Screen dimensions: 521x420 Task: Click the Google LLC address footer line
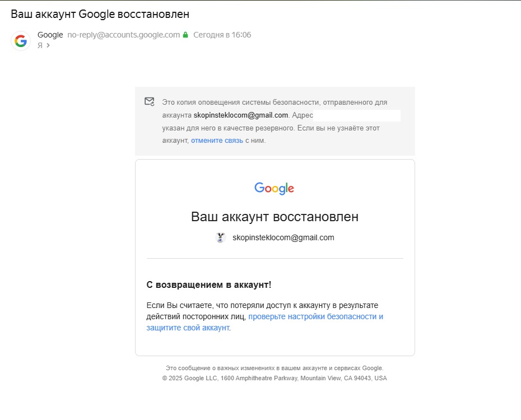(275, 378)
